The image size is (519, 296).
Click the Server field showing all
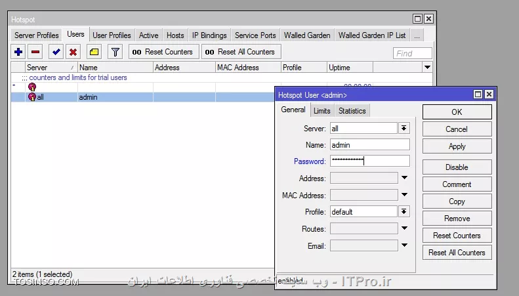pos(363,128)
